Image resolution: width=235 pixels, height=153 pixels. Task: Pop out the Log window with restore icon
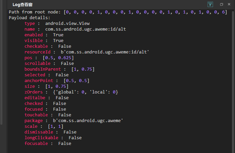pyautogui.click(x=221, y=4)
